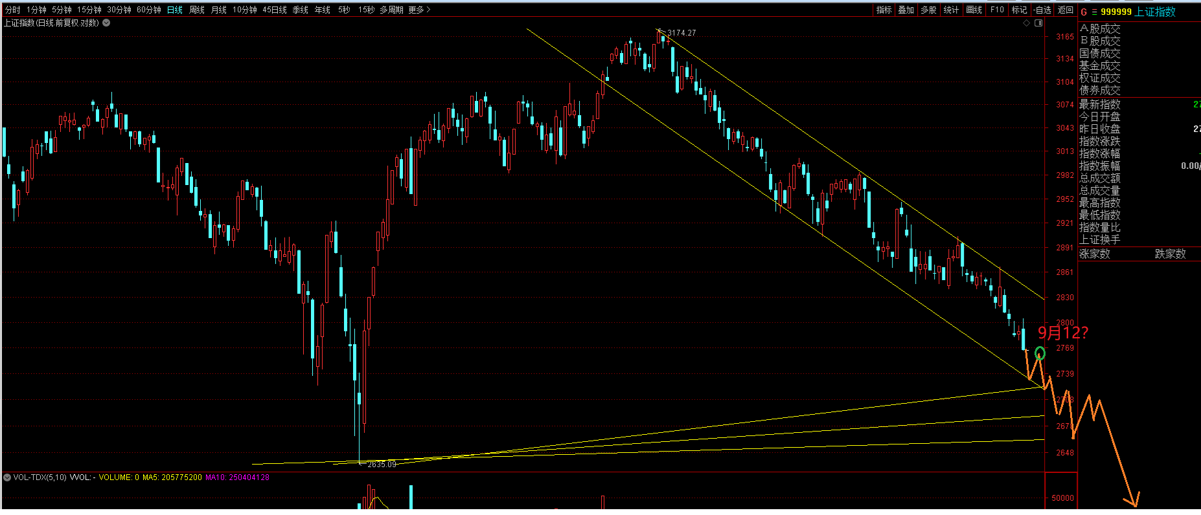Viewport: 1201px width, 515px height.
Task: Click the 叠加 overlay tool
Action: (x=906, y=10)
